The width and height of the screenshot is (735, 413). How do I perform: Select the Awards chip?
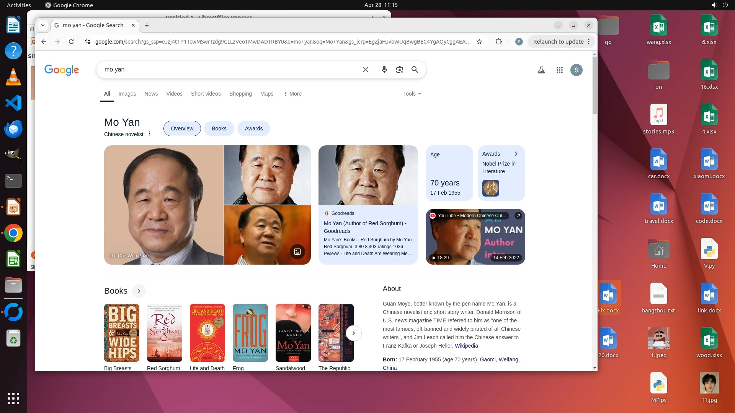(254, 128)
